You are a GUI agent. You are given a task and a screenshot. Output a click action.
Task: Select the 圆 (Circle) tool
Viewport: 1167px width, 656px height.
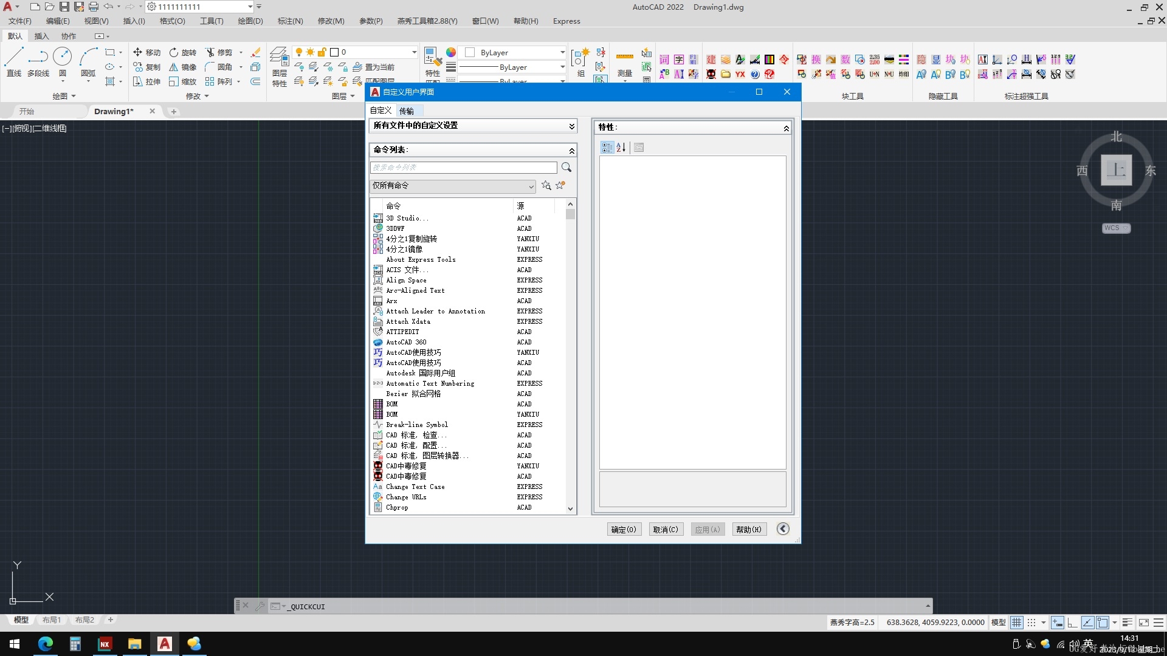[x=62, y=62]
